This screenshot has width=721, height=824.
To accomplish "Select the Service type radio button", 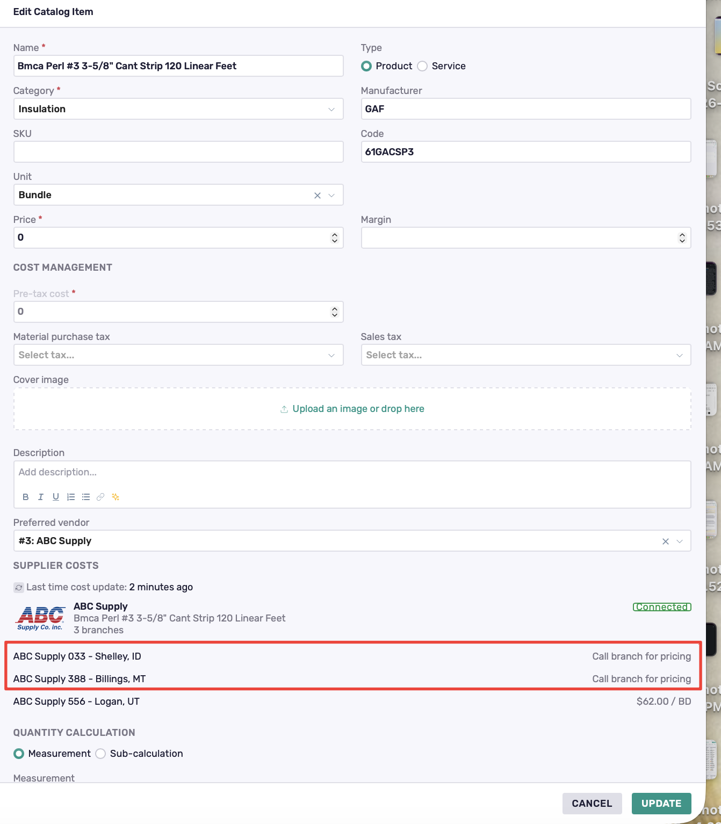I will coord(422,66).
